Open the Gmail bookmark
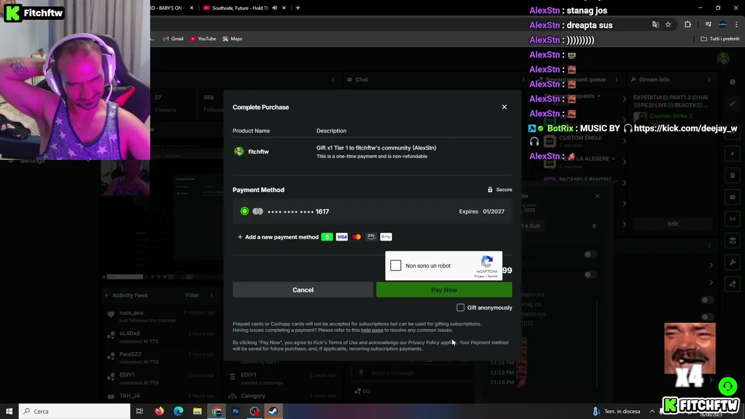Viewport: 745px width, 419px height. (x=173, y=39)
